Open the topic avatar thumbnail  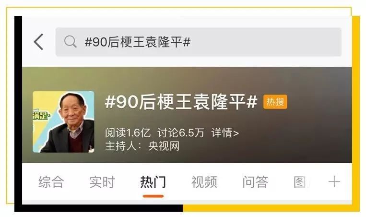63,121
